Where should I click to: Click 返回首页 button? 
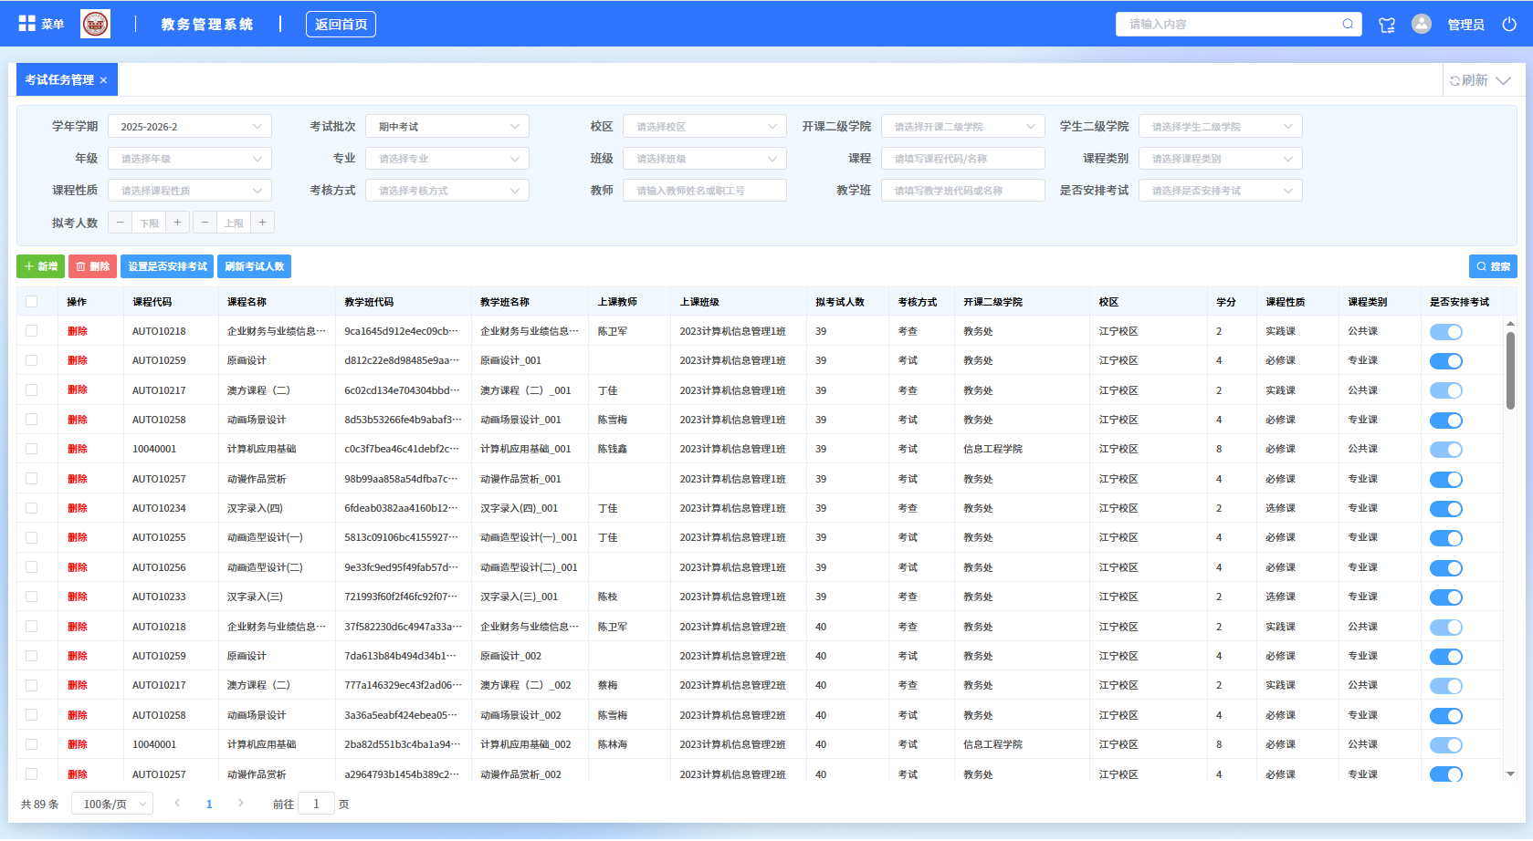pos(341,25)
